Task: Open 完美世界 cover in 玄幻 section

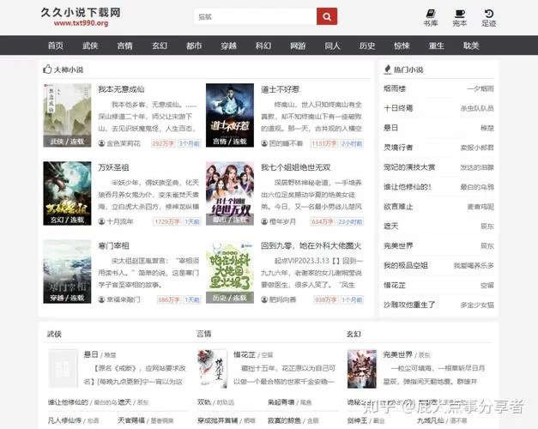Action: pyautogui.click(x=361, y=369)
